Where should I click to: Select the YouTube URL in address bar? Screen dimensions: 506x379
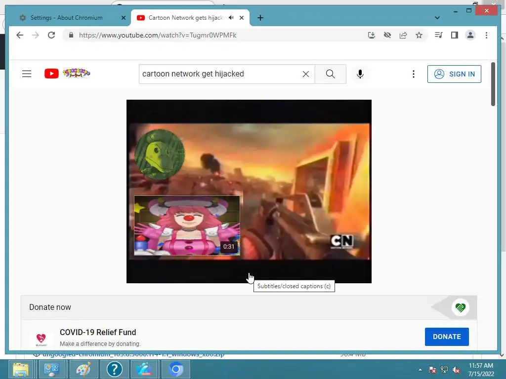(x=158, y=35)
